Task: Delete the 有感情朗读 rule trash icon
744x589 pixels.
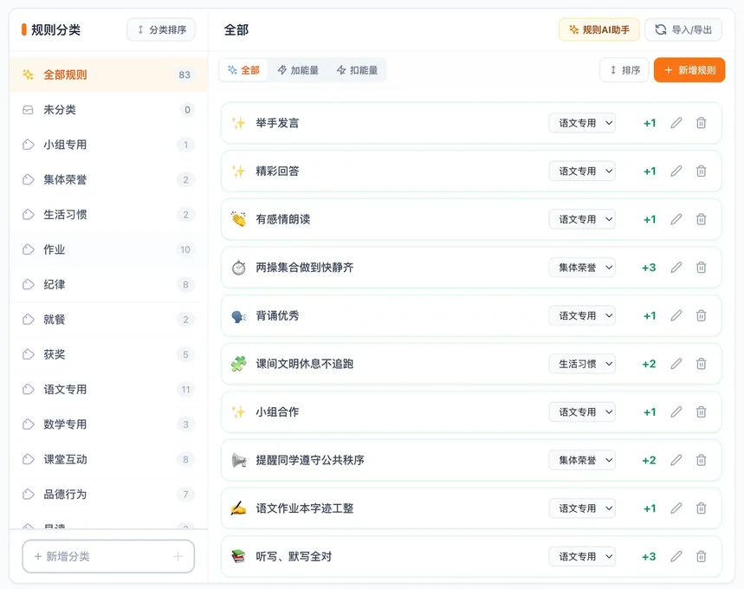Action: pos(701,219)
